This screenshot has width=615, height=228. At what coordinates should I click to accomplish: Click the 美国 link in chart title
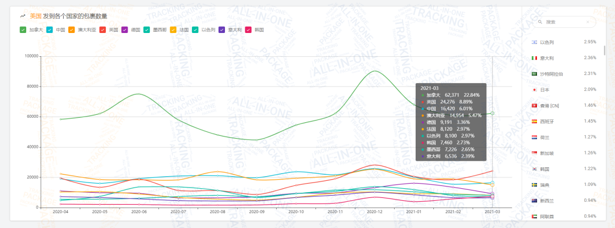[35, 16]
